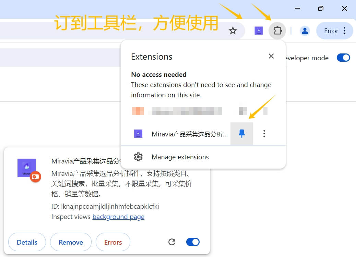The width and height of the screenshot is (356, 257).
Task: Click the extensions page search bar
Action: point(60,57)
